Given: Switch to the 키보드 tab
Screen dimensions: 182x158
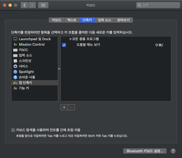Looking at the screenshot, I should click(x=57, y=20).
